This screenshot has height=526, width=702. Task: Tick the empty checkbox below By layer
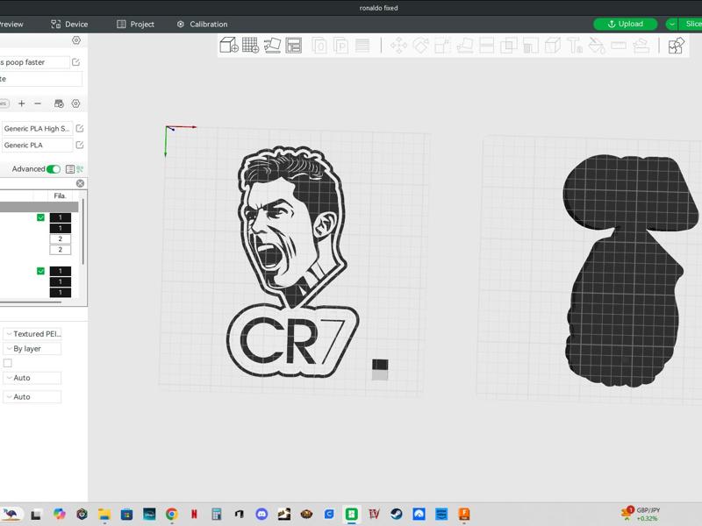pos(8,363)
